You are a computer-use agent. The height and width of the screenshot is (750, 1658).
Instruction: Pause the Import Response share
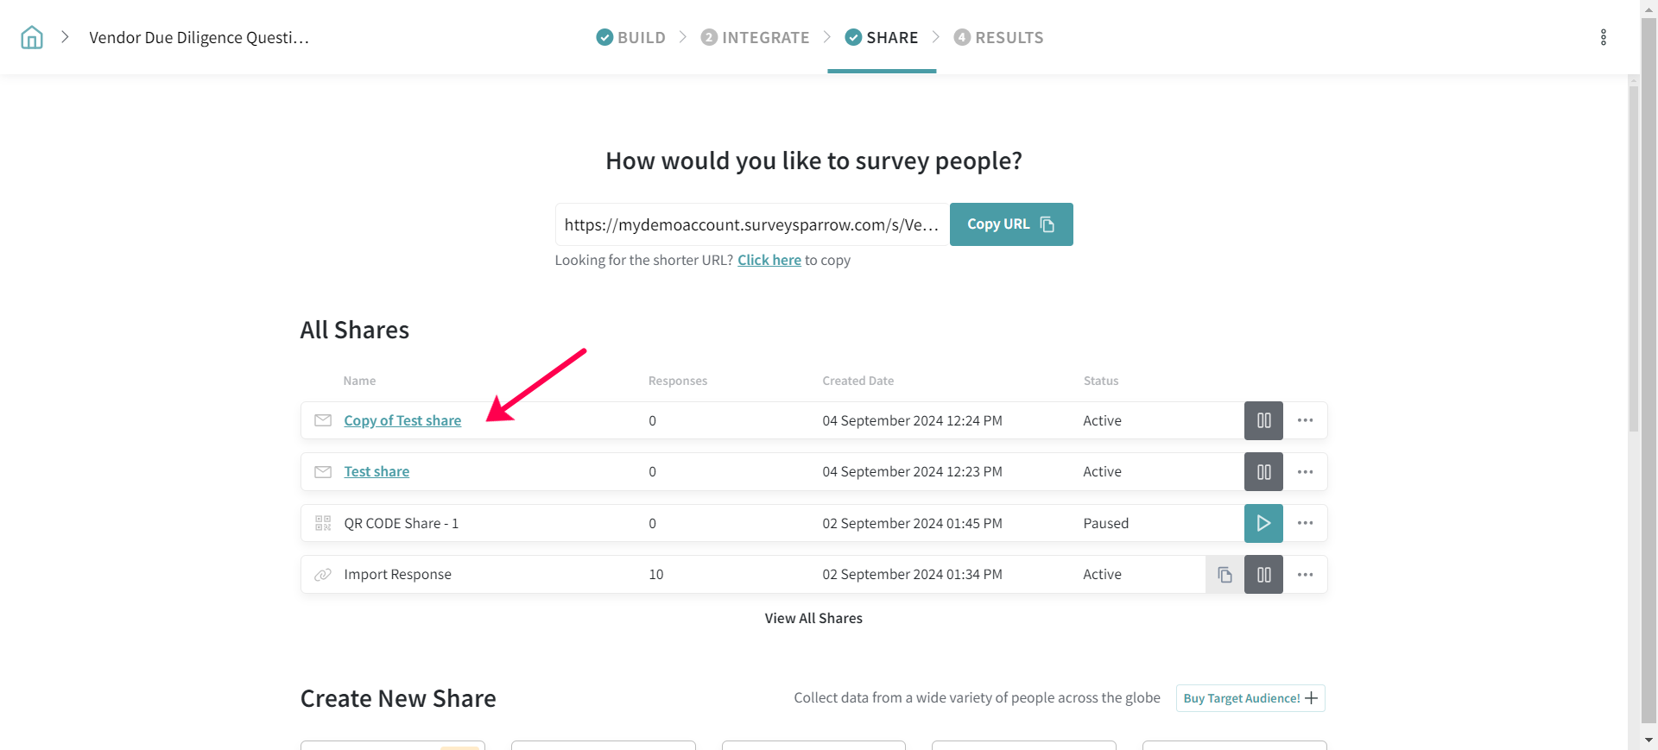click(1262, 575)
